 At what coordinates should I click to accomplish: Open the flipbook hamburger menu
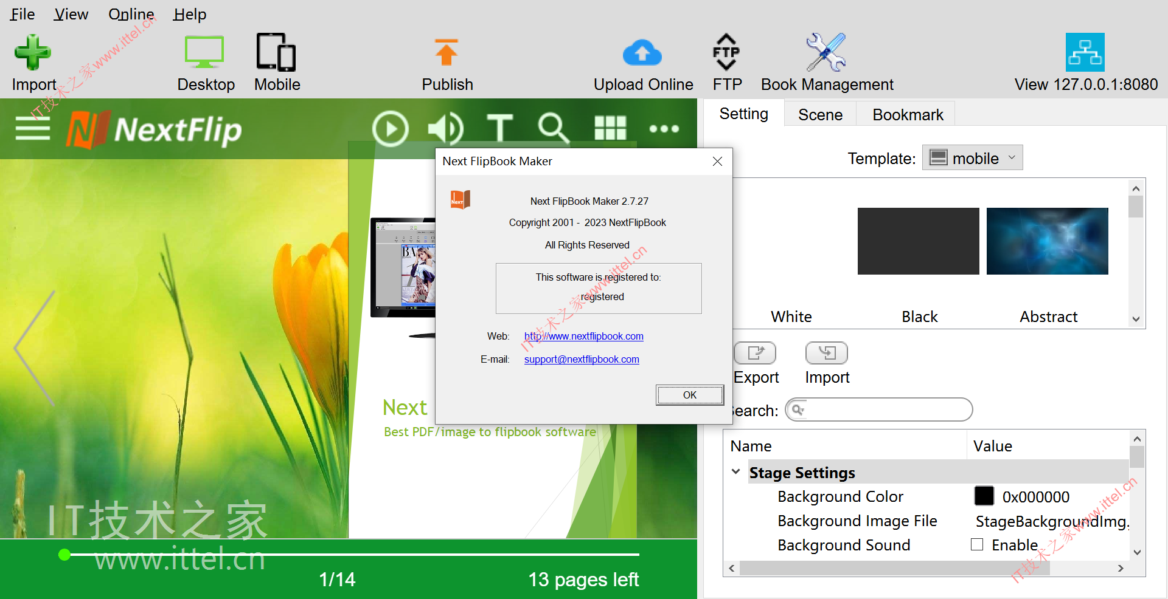tap(33, 128)
